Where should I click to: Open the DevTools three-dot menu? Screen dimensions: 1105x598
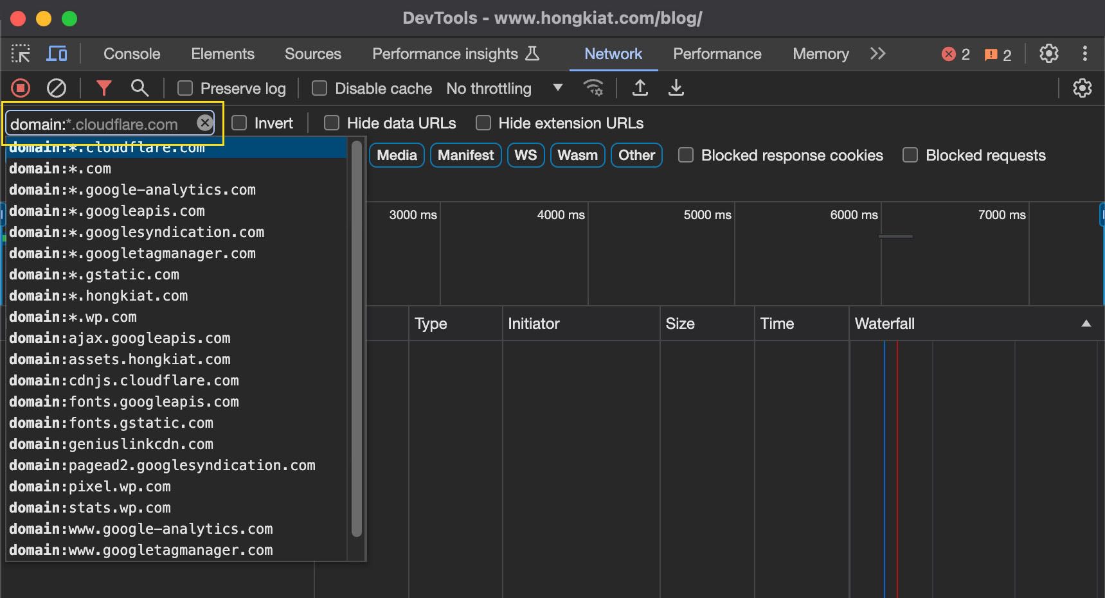point(1085,54)
